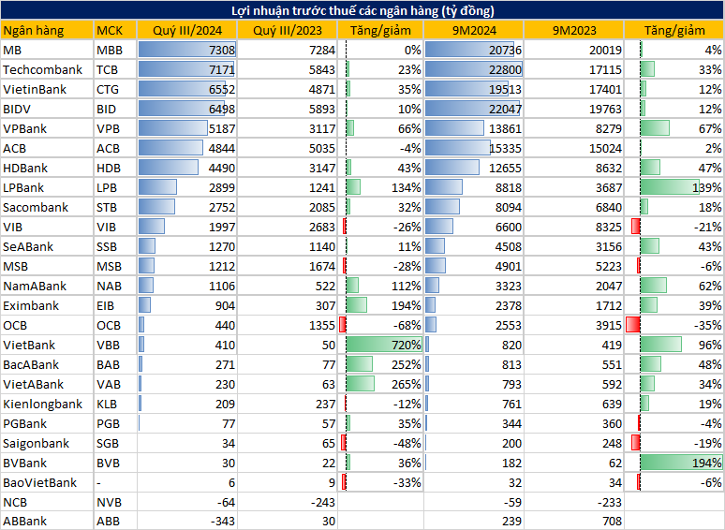The width and height of the screenshot is (725, 530).
Task: Select the ticker cell 'CTG'
Action: (115, 89)
